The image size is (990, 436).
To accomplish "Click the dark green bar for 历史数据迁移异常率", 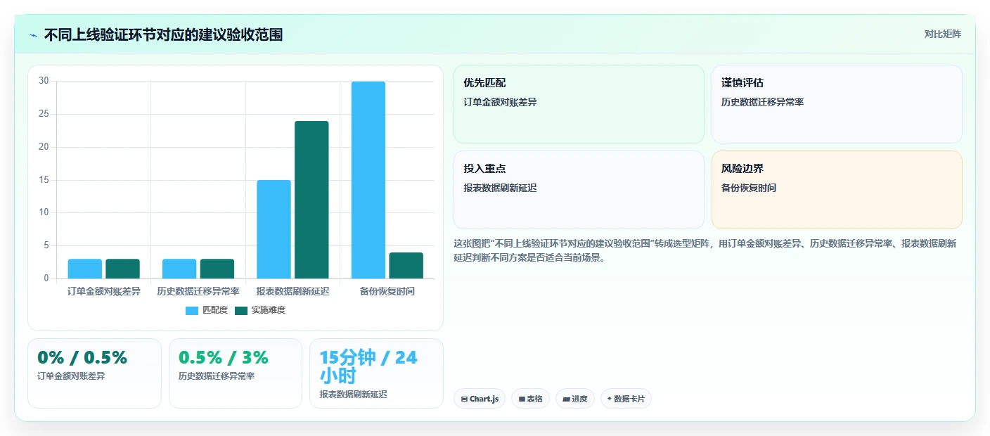I will coord(217,269).
